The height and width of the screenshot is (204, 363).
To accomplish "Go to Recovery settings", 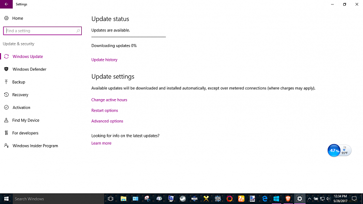I will 20,95.
